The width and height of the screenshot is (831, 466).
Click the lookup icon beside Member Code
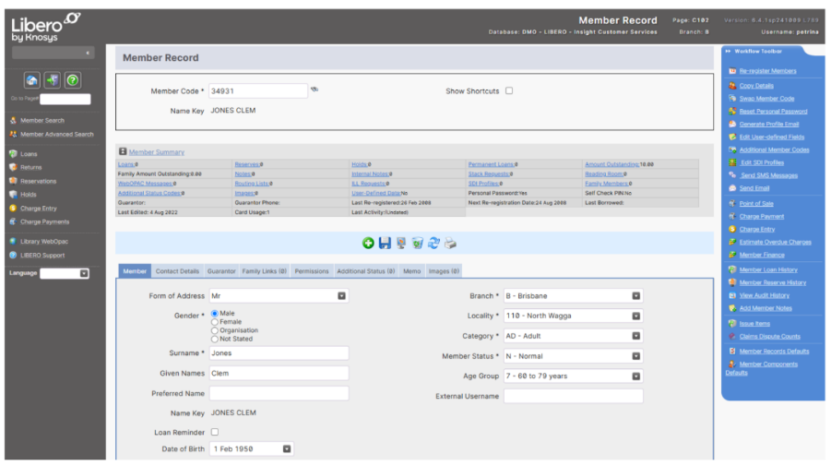pyautogui.click(x=315, y=90)
